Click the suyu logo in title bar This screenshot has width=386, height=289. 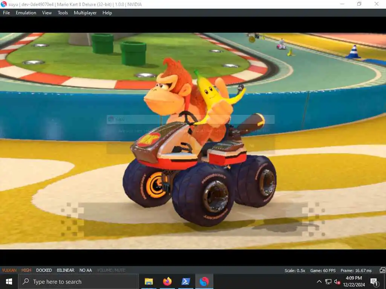point(4,4)
